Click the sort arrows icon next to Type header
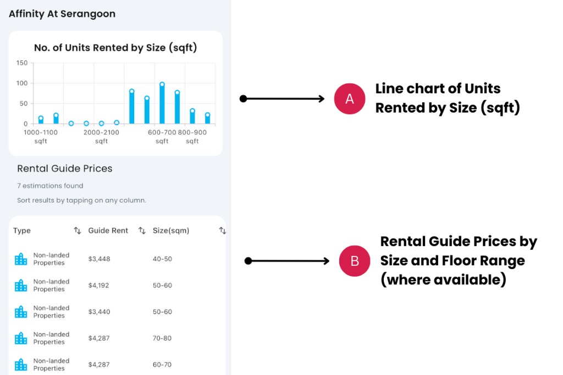 click(77, 231)
